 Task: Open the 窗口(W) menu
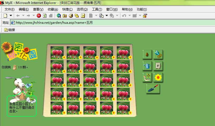click(x=112, y=9)
